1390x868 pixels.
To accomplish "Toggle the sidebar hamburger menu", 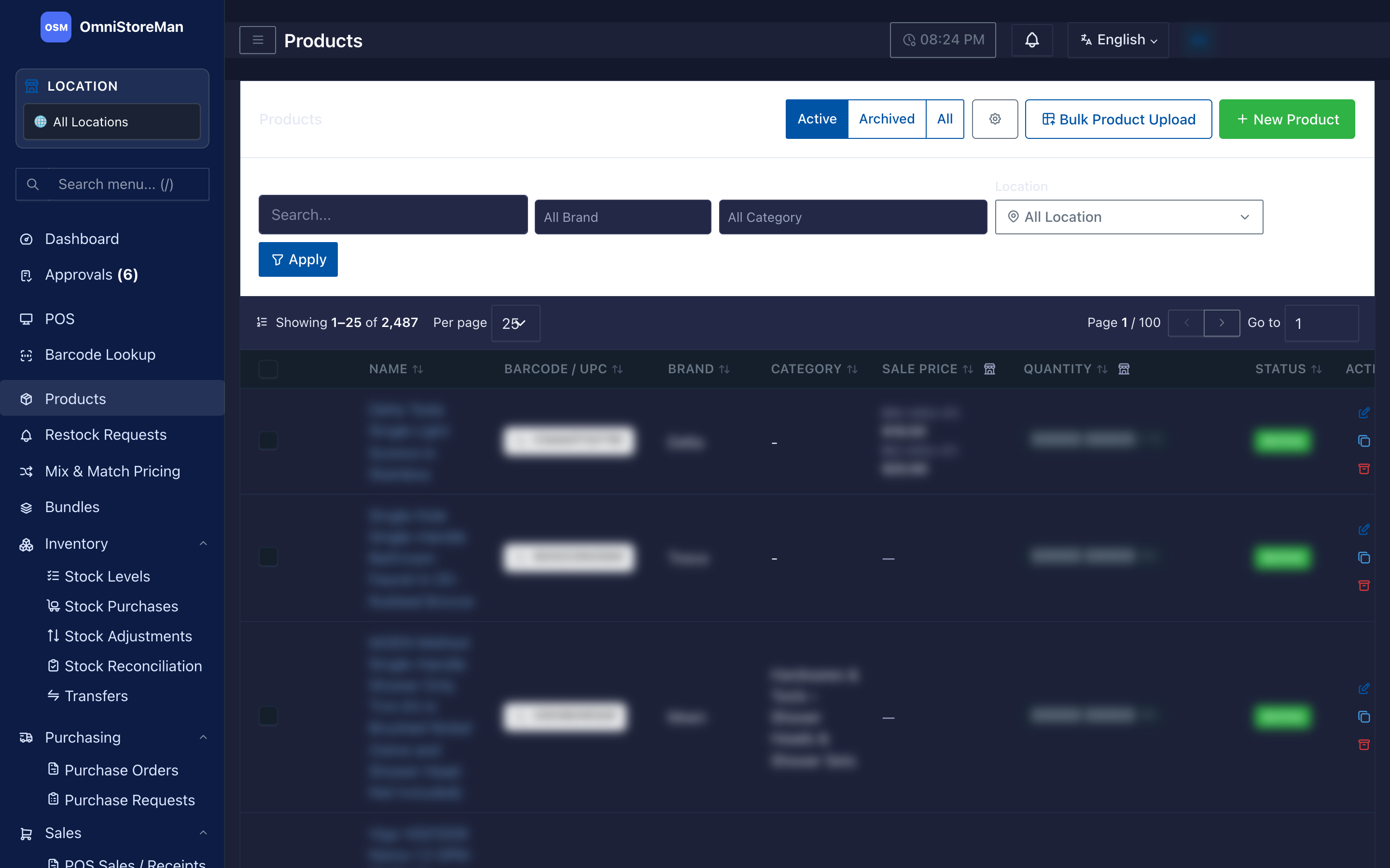I will (x=257, y=40).
